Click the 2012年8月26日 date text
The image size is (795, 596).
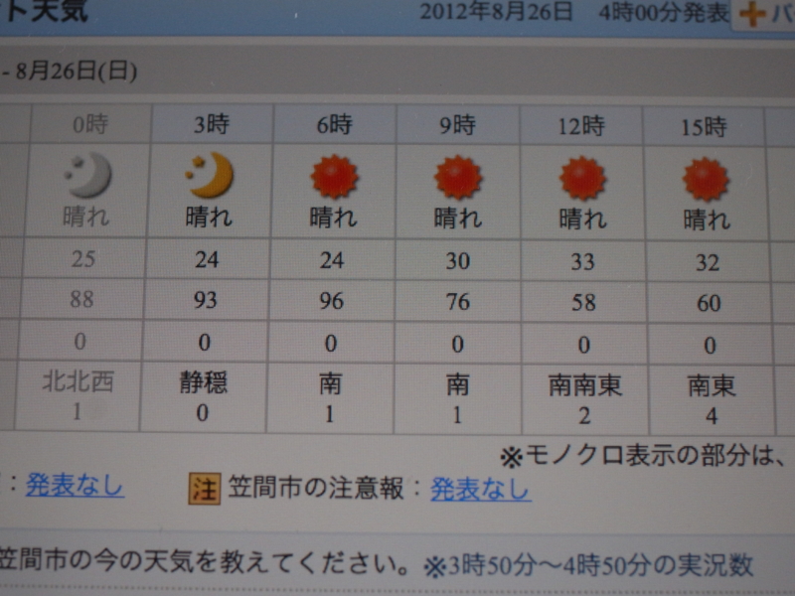(496, 12)
